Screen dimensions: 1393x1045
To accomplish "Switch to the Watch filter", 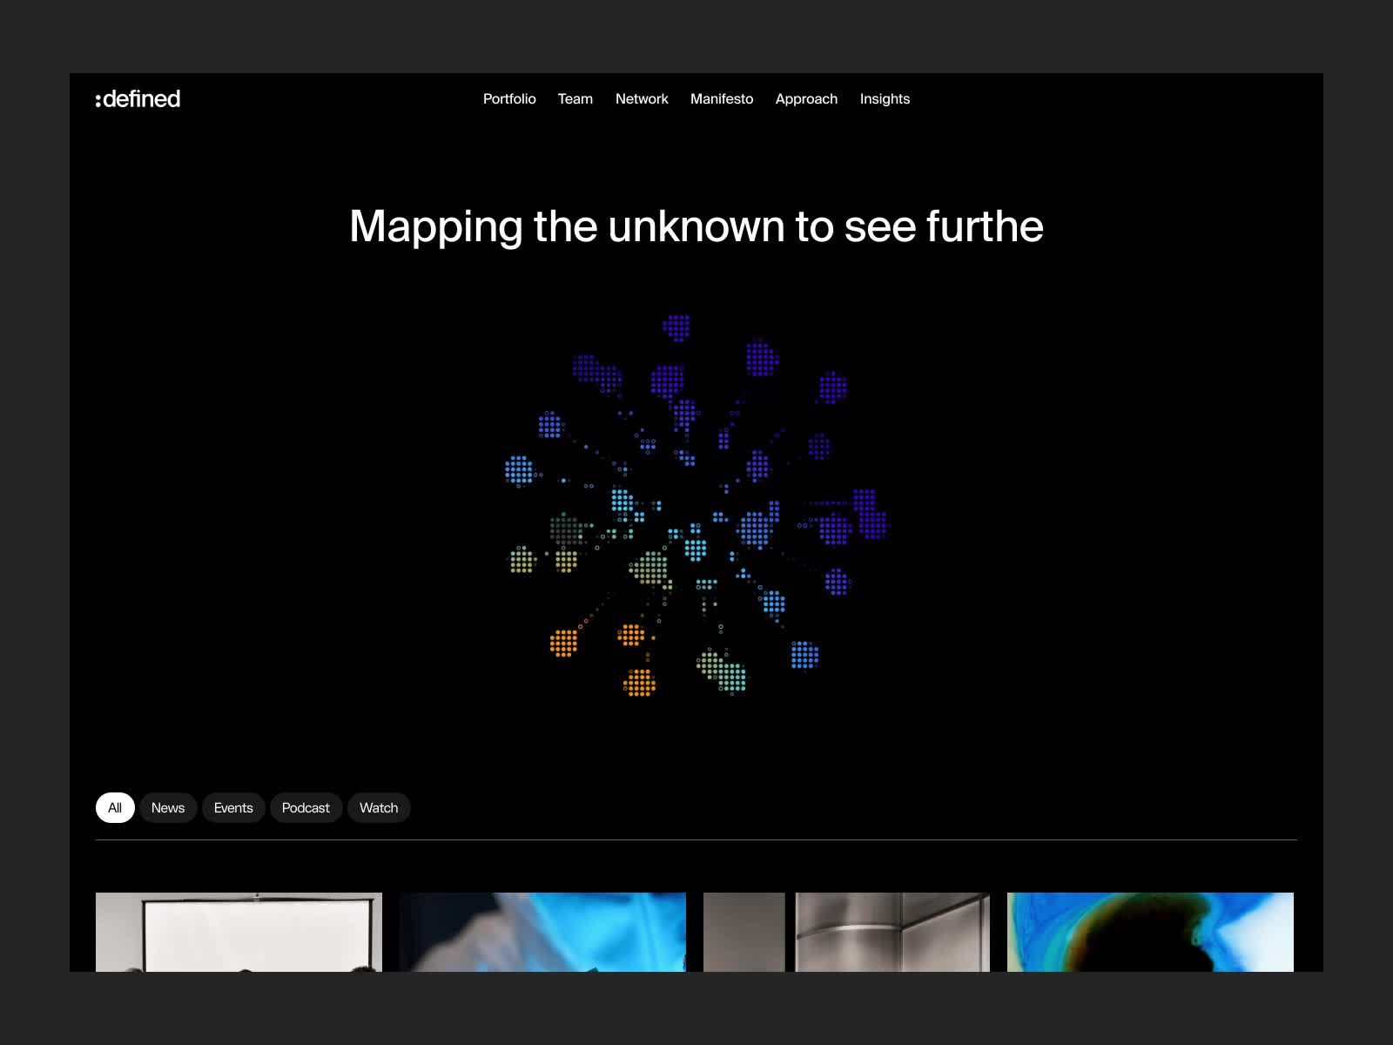I will 379,808.
